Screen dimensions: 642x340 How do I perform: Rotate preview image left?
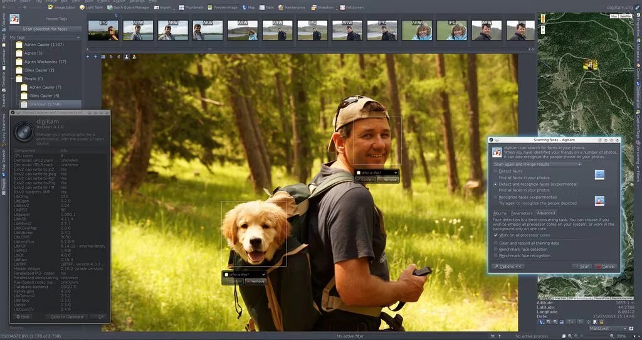(111, 57)
